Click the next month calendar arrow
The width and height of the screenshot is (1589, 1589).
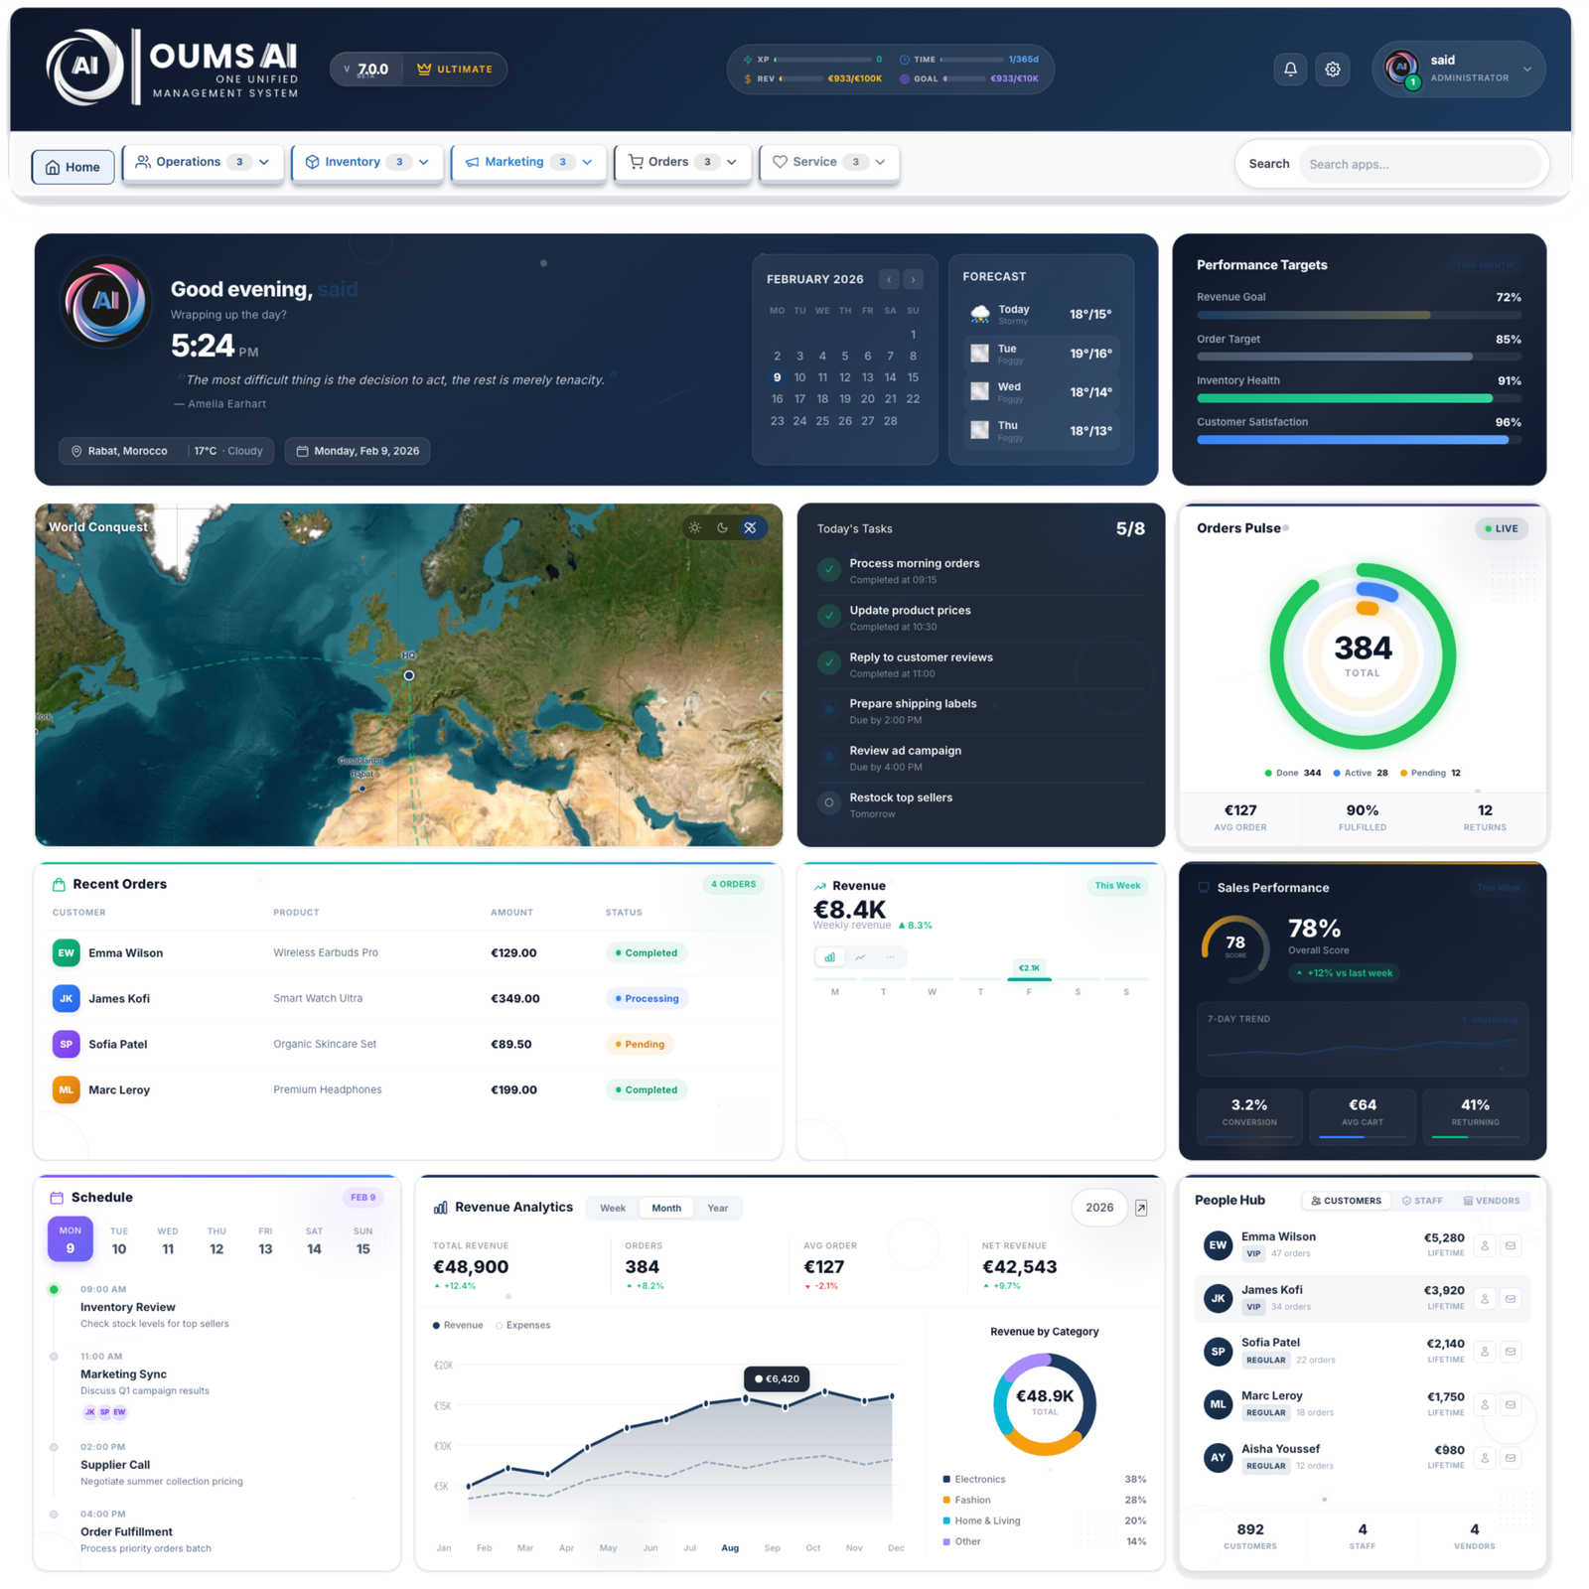[913, 280]
